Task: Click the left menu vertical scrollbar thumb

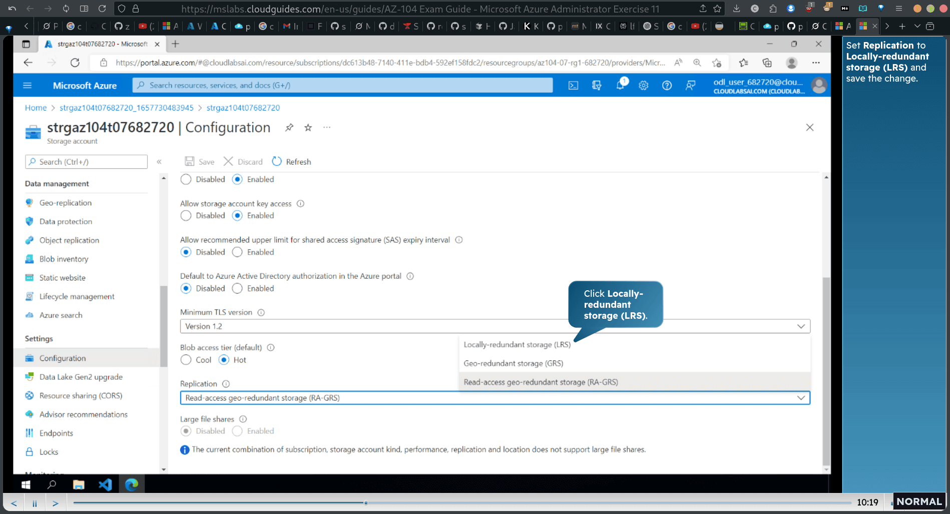Action: click(x=164, y=325)
